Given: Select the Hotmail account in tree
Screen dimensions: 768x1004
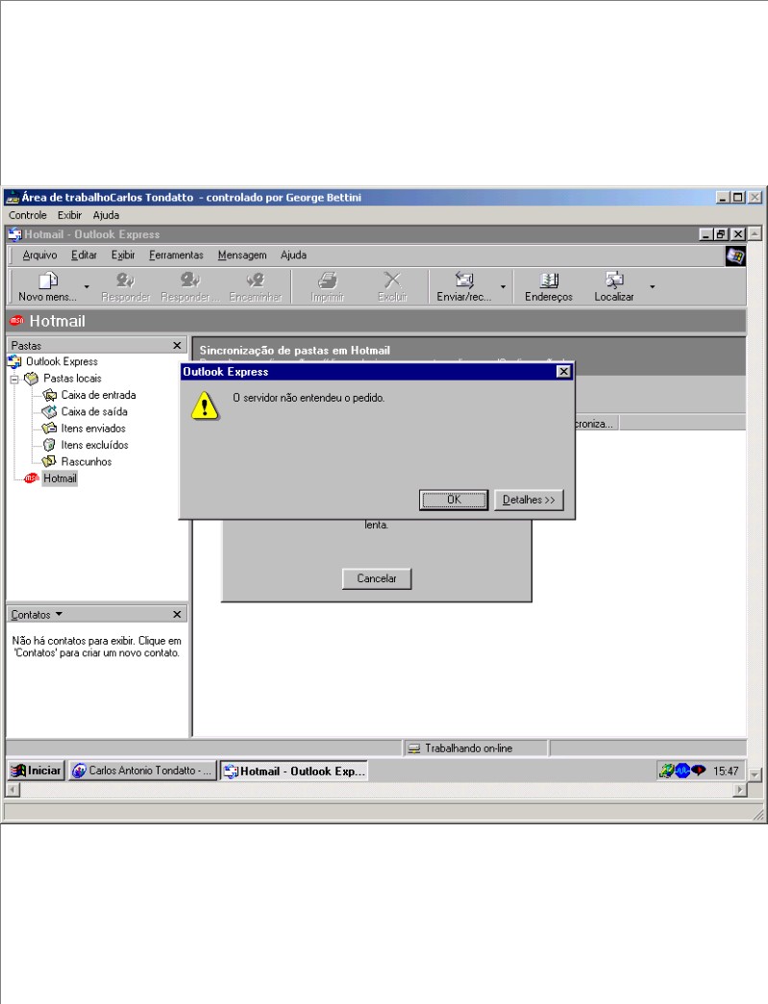Looking at the screenshot, I should click(60, 478).
